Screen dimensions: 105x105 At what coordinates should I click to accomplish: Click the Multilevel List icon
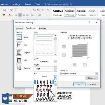pyautogui.click(x=28, y=10)
